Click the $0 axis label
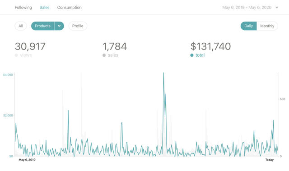This screenshot has width=289, height=171. (11, 156)
